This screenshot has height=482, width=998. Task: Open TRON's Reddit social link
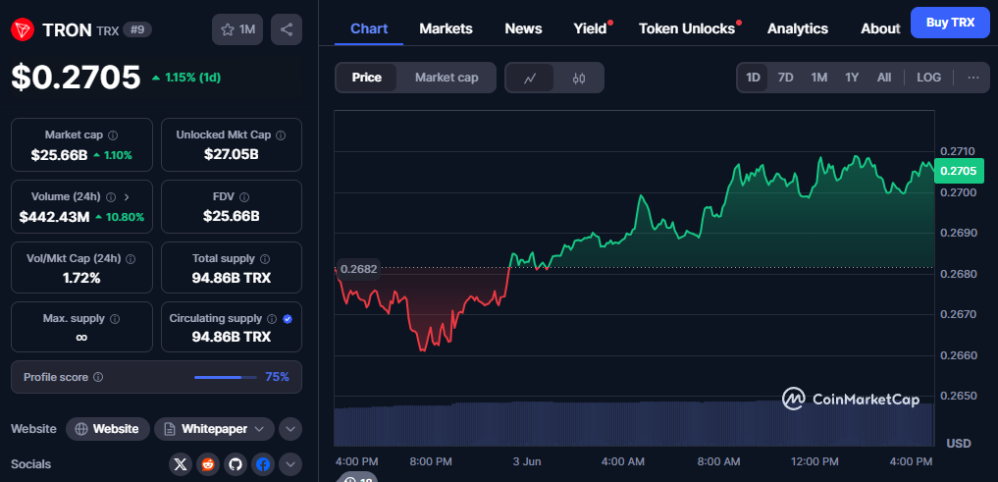click(x=208, y=464)
